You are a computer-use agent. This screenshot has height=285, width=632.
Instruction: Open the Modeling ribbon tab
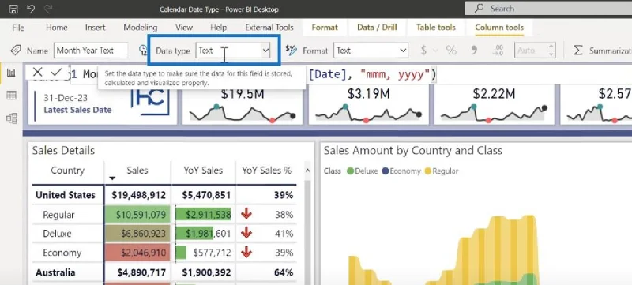point(141,28)
